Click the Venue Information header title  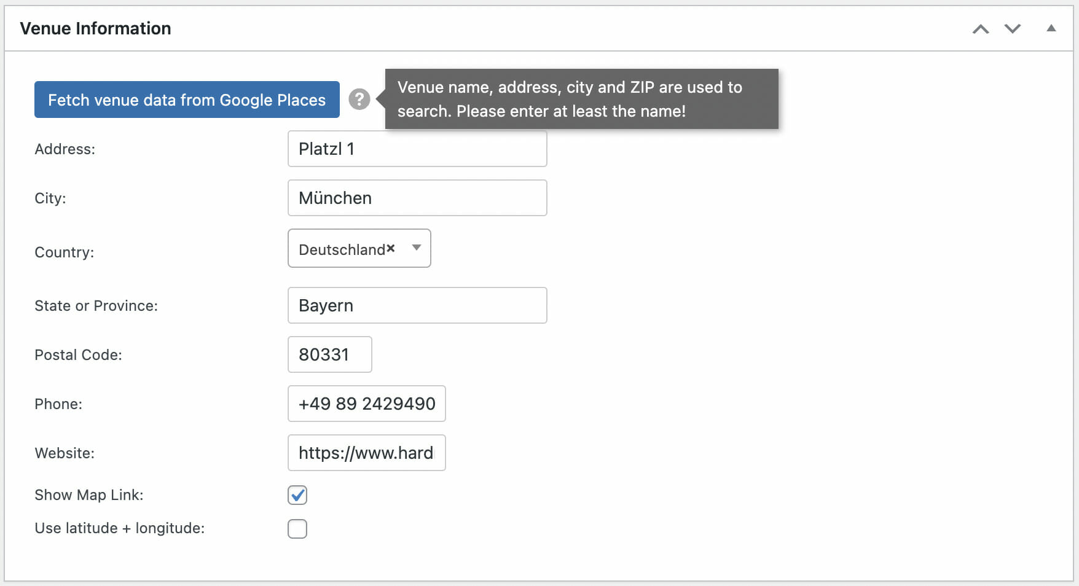point(95,28)
